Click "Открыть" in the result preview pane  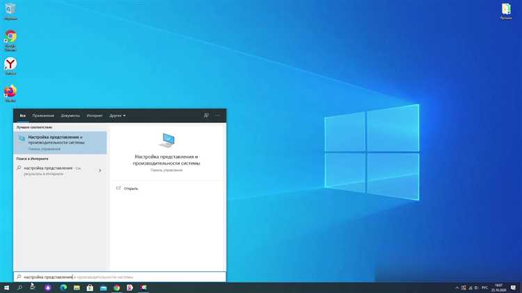click(x=130, y=189)
